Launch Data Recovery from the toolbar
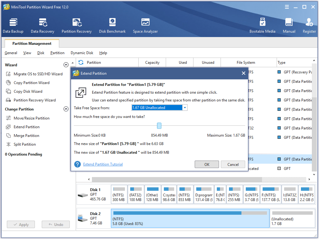Viewport: 319px width, 239px height. point(42,26)
